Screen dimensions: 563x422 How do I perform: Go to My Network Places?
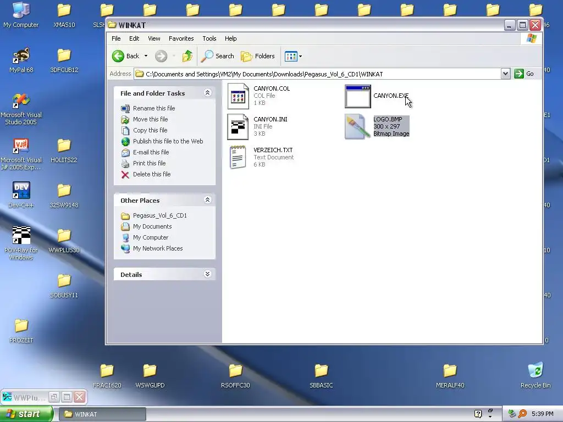point(158,248)
